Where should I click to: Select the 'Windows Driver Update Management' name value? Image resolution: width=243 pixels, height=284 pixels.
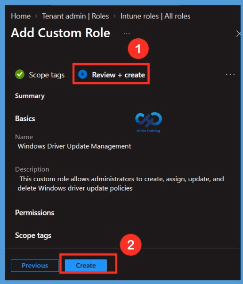click(x=74, y=146)
